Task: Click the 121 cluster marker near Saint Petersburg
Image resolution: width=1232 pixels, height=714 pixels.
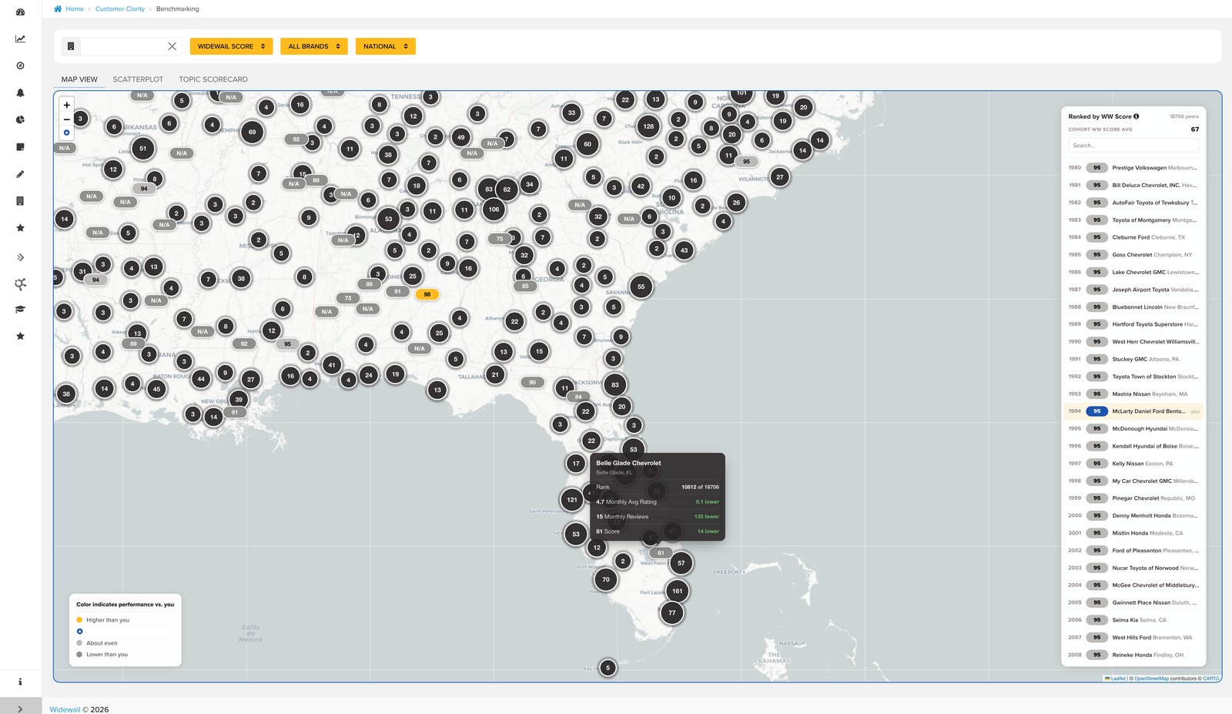Action: pos(572,500)
